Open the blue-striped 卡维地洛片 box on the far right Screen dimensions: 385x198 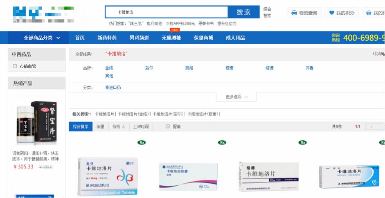349,177
